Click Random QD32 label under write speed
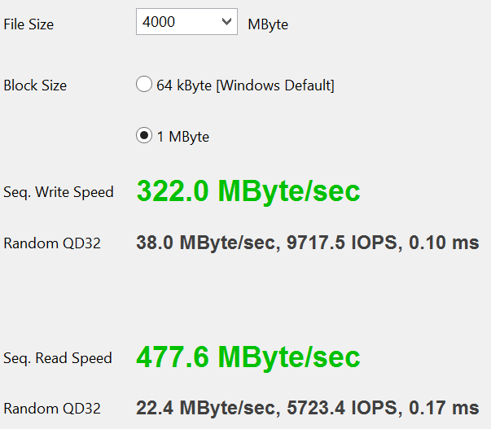The width and height of the screenshot is (491, 429). click(52, 243)
